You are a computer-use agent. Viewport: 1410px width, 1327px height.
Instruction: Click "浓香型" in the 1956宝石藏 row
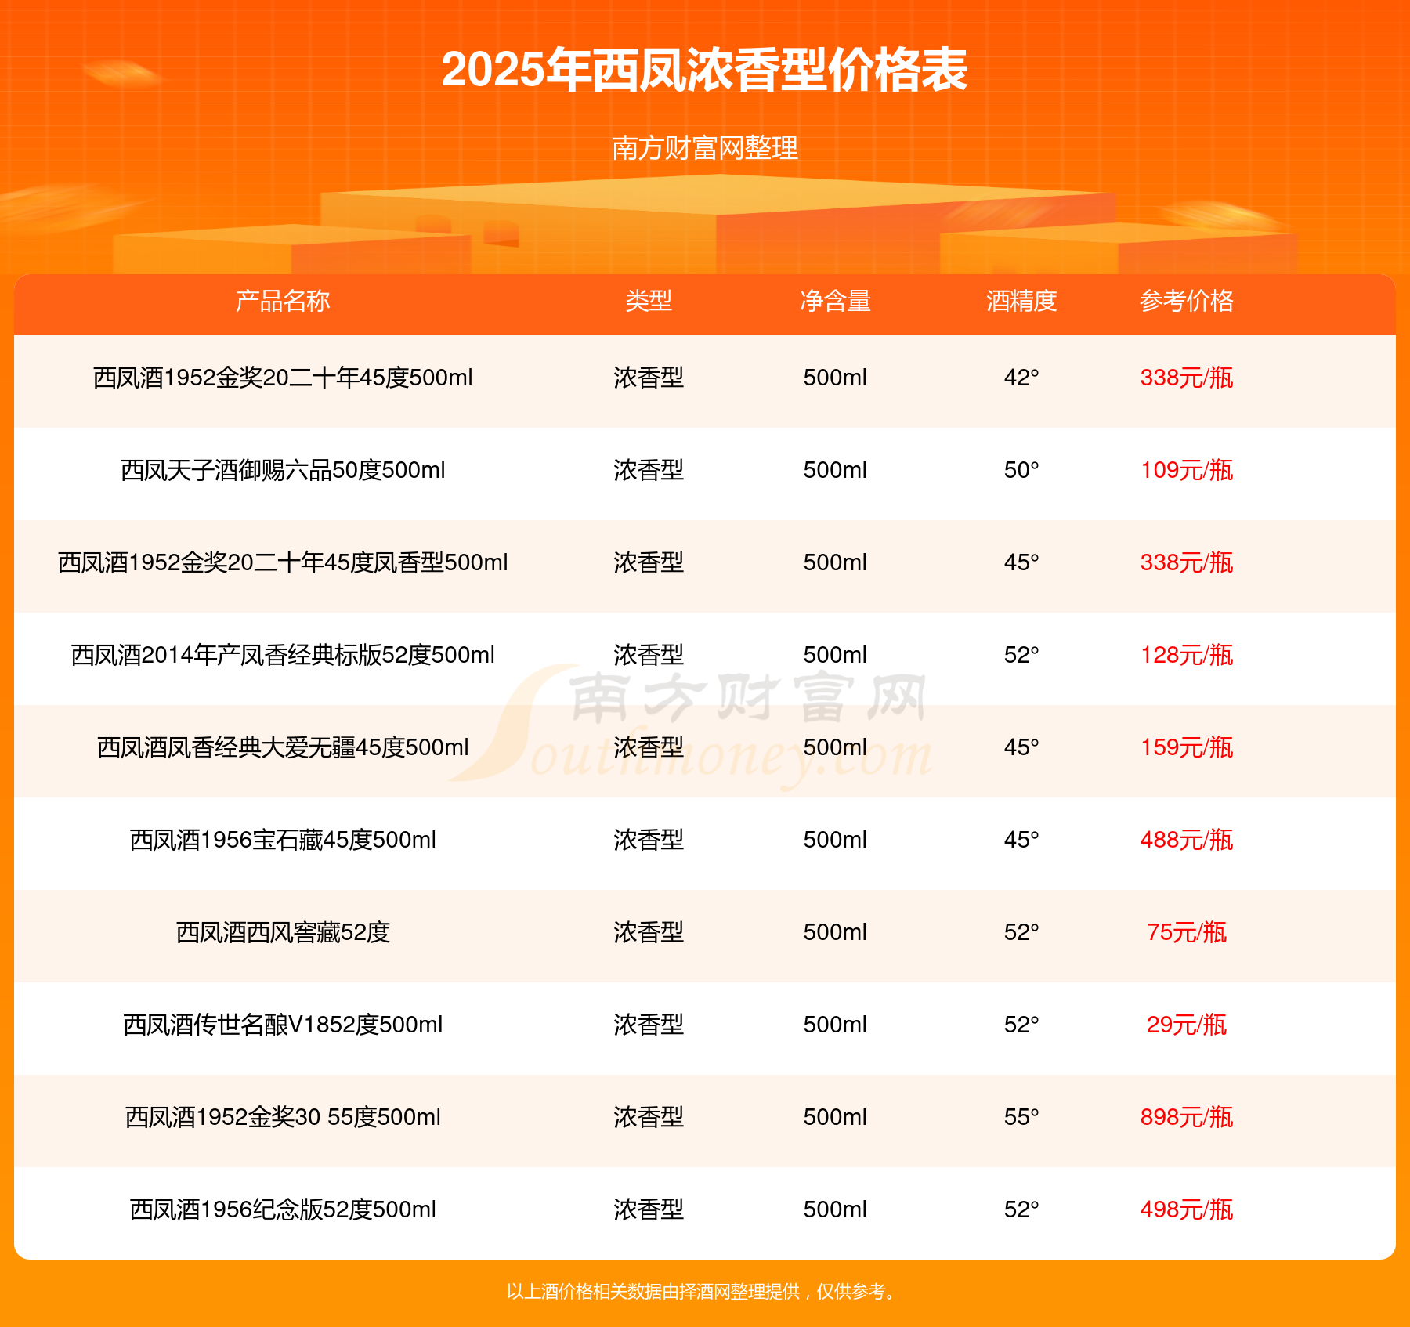coord(649,840)
